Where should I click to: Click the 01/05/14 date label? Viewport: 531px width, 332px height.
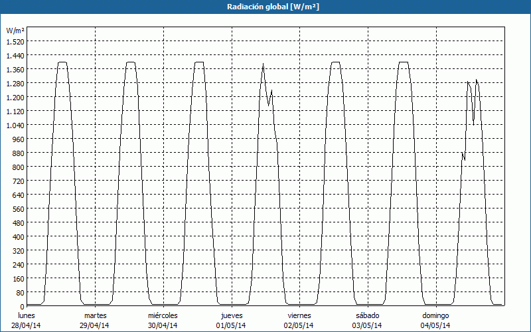[x=231, y=325]
